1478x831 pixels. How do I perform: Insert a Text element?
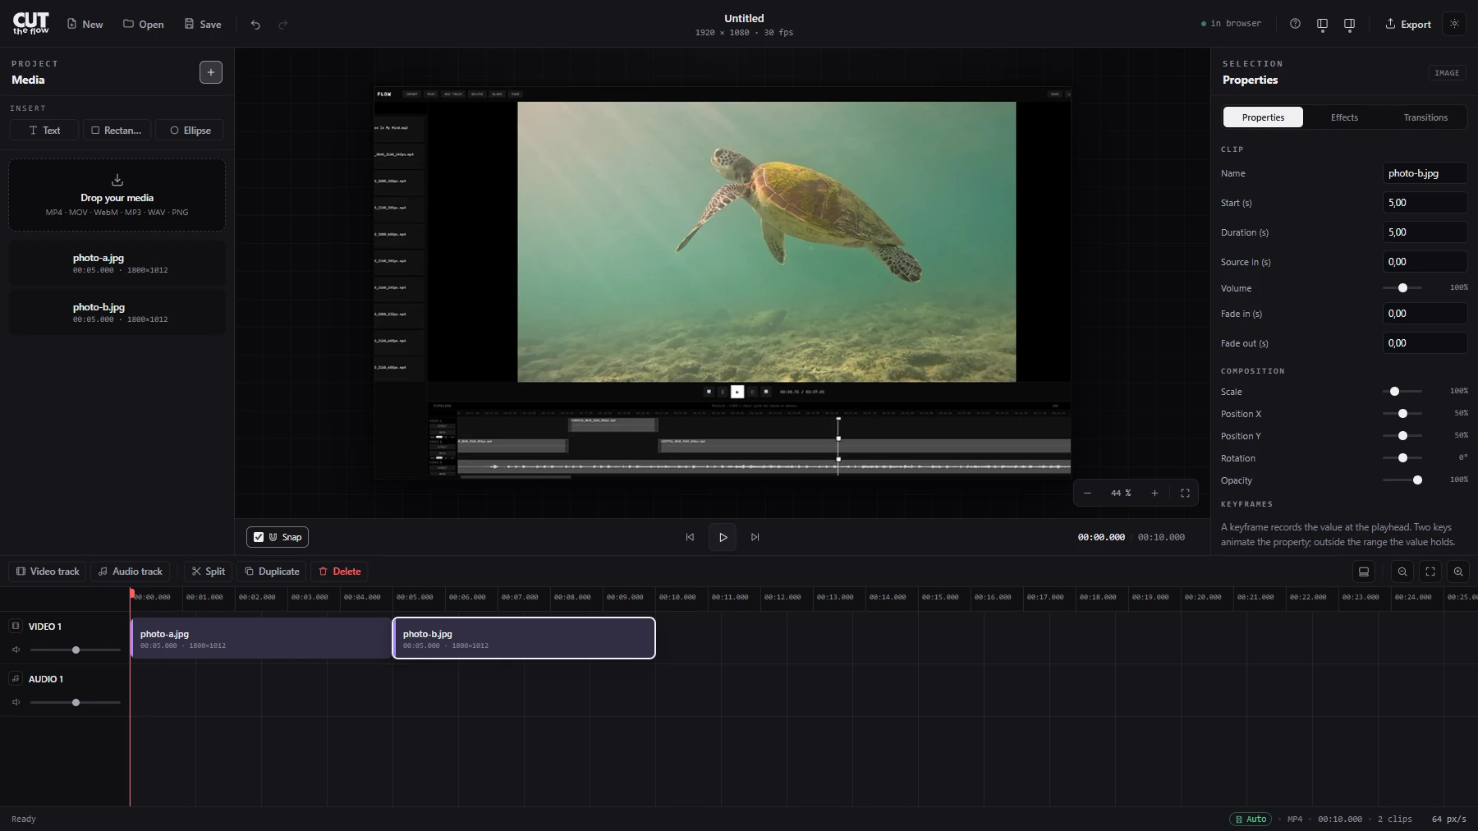44,130
